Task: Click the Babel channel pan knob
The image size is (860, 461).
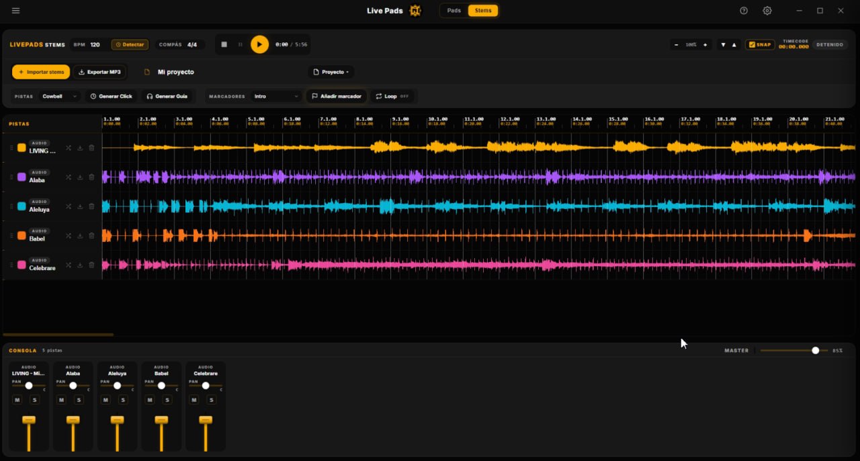Action: point(161,386)
